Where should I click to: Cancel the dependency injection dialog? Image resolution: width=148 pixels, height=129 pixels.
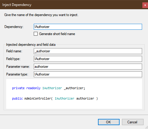coord(133,122)
